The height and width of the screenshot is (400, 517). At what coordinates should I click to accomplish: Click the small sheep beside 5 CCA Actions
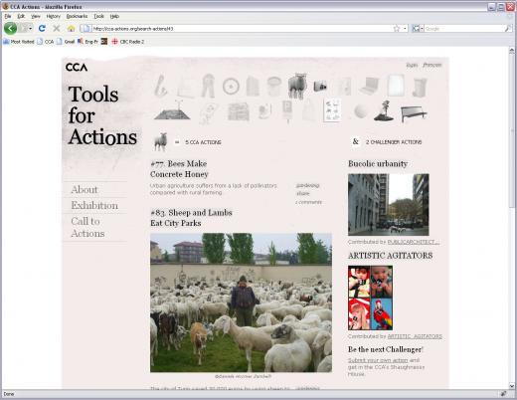161,142
